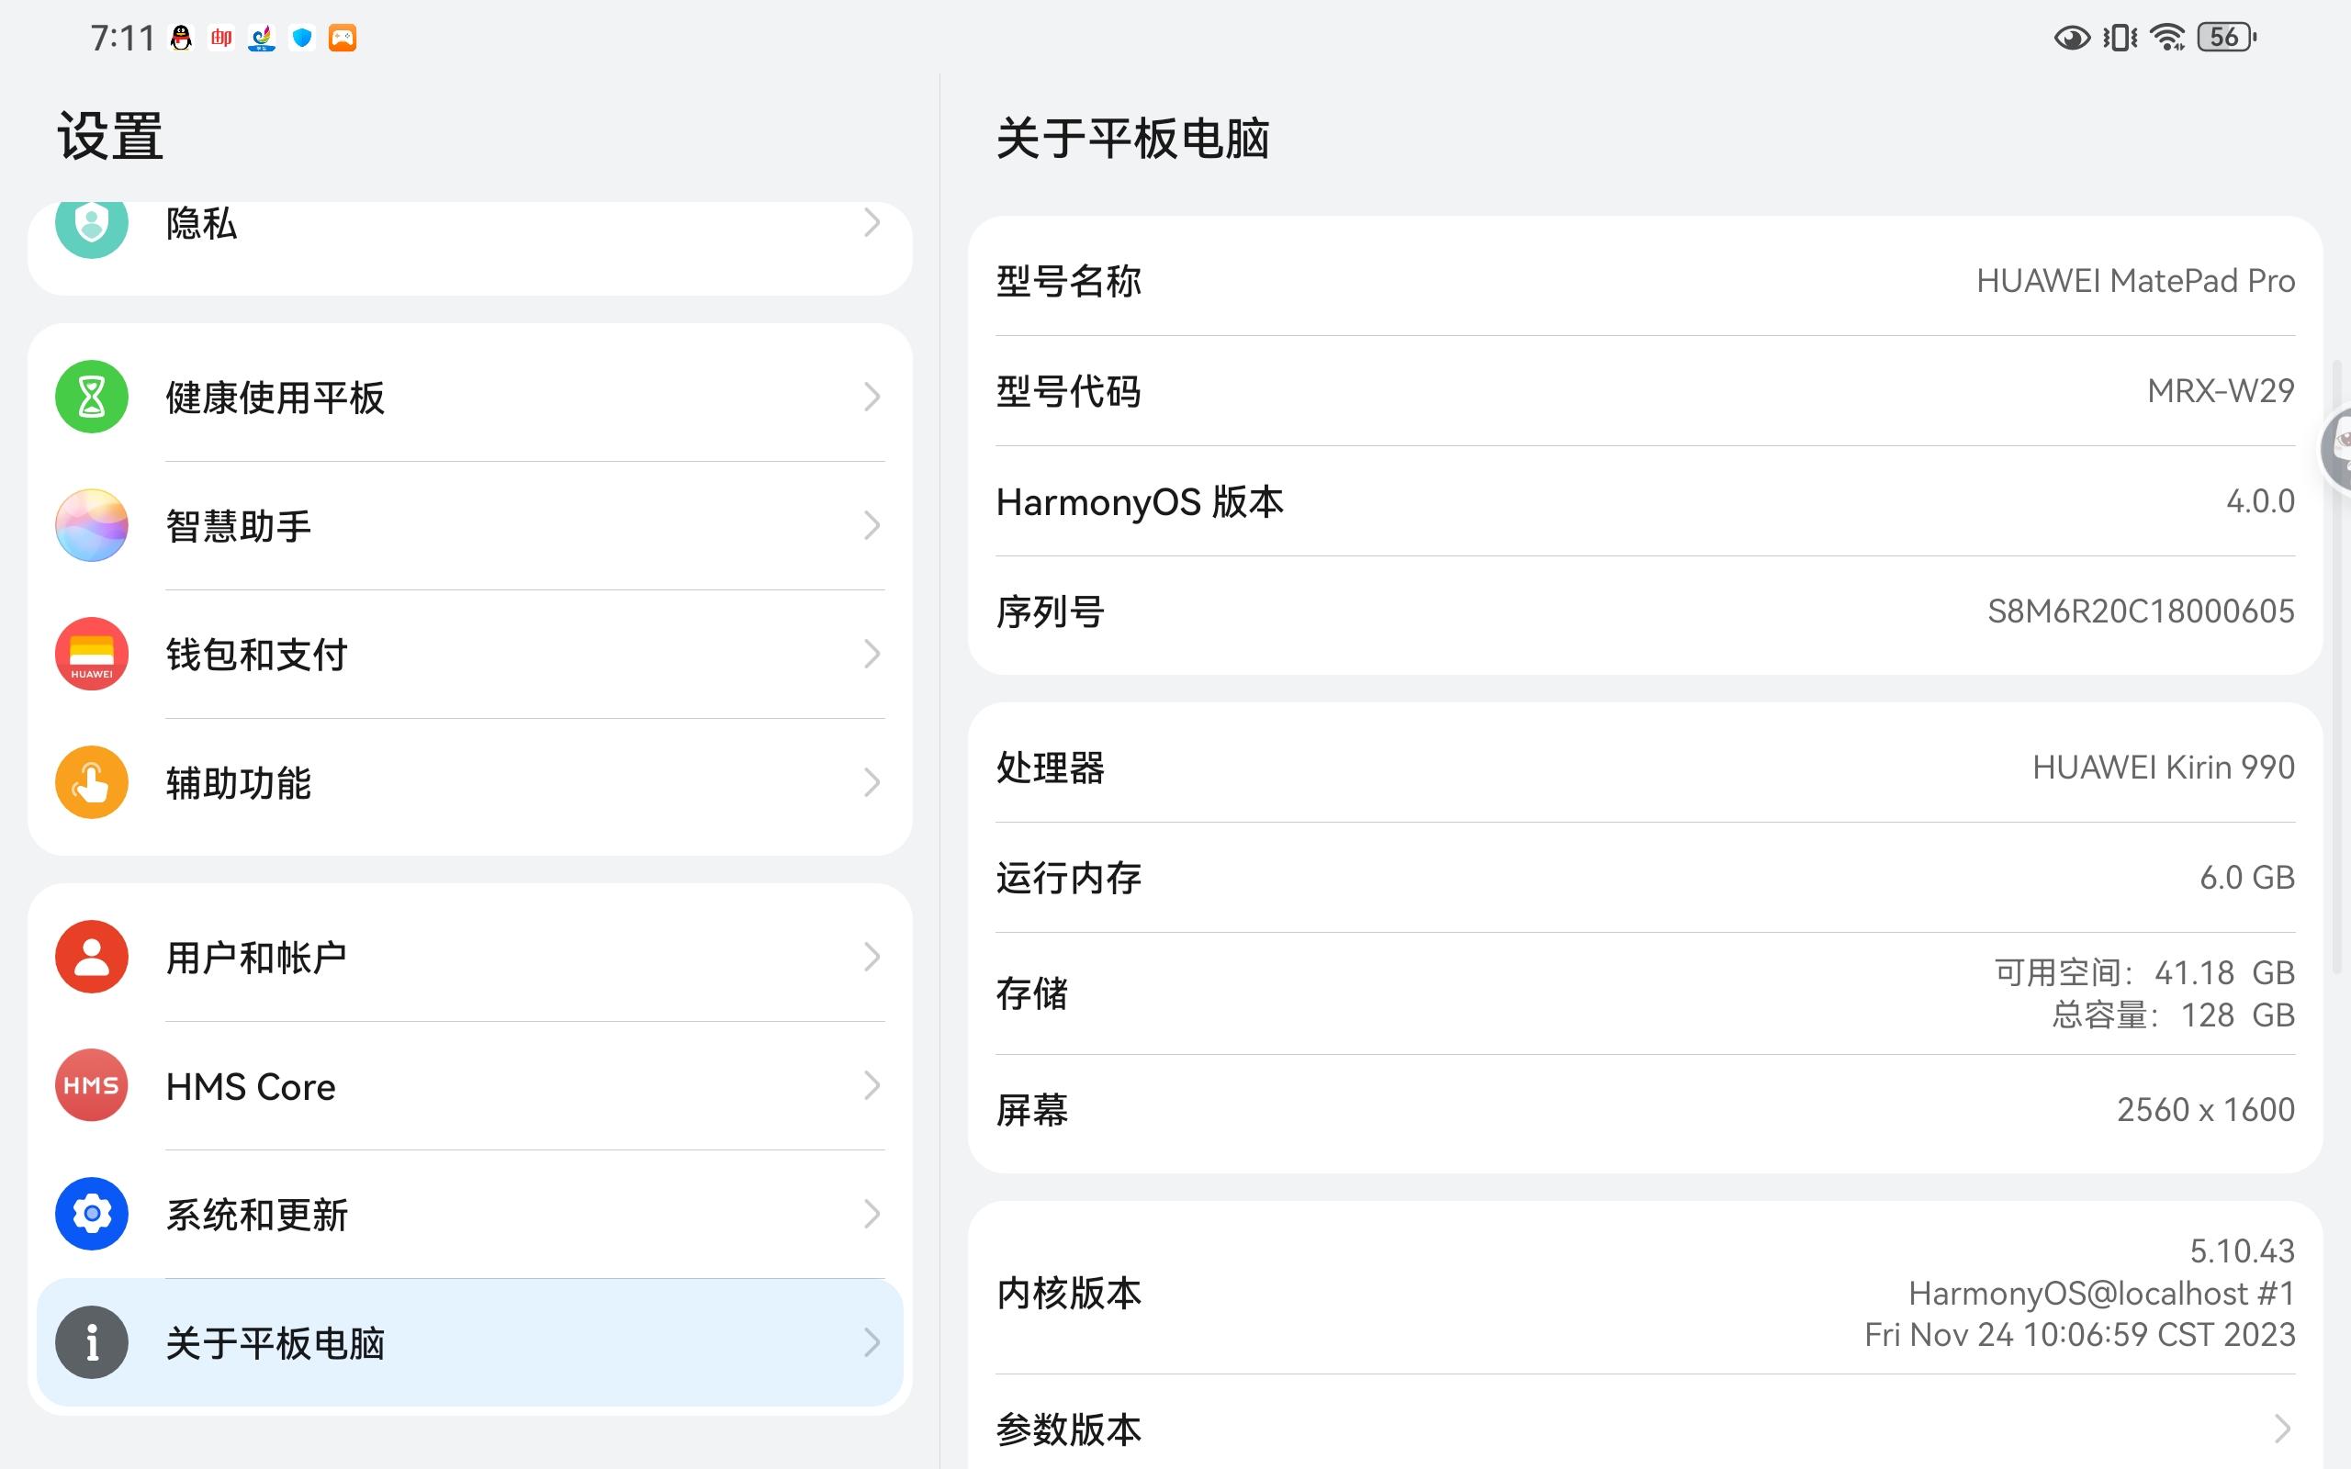
Task: Tap the blue shield notification icon
Action: point(302,38)
